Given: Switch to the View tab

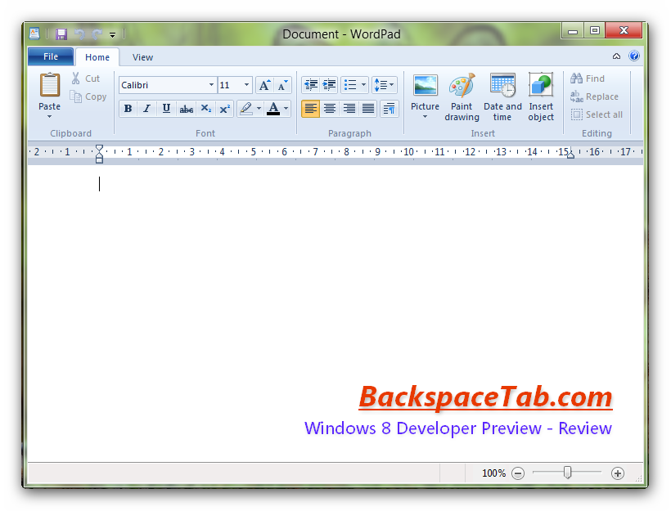Looking at the screenshot, I should [x=142, y=57].
